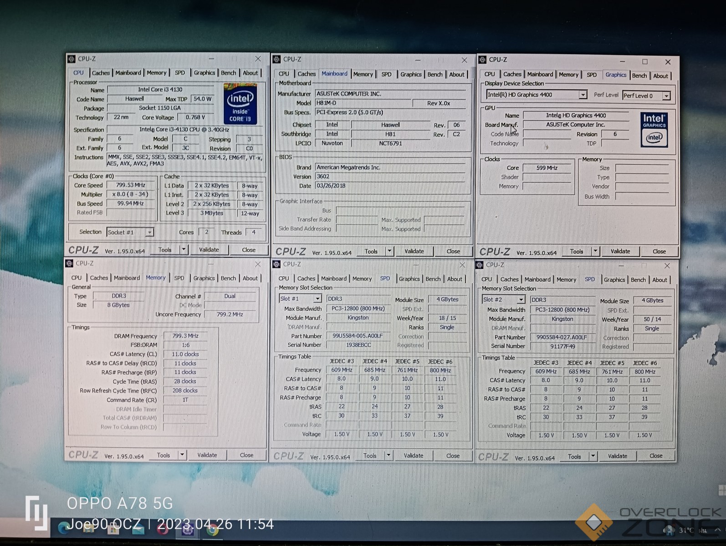Select CPU tab in the Slot #2 window

tap(486, 279)
